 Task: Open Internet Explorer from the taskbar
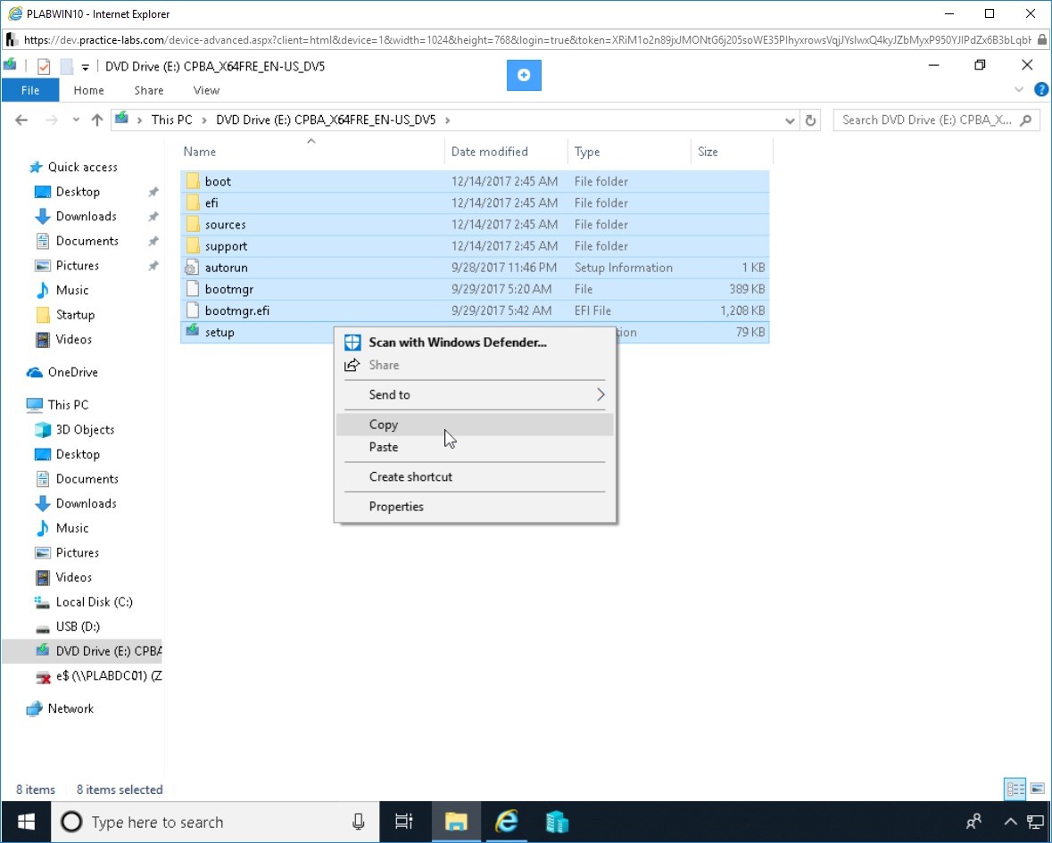(507, 822)
